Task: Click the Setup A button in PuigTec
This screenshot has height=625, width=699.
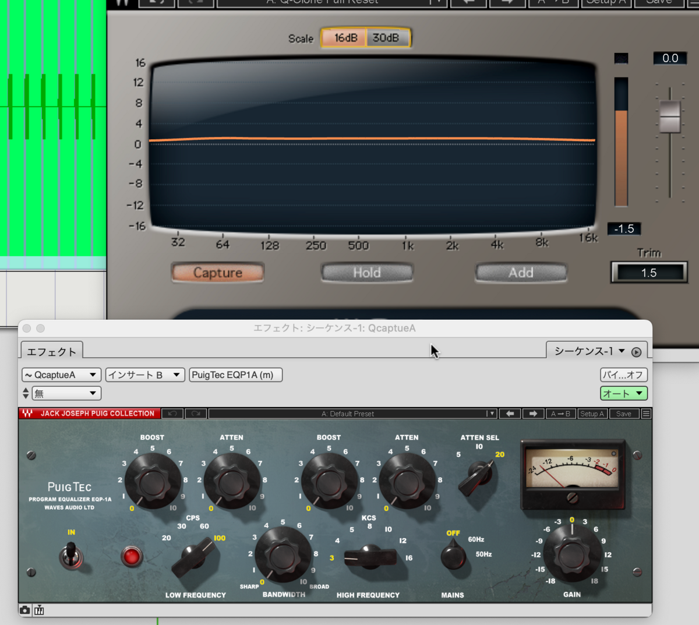Action: coord(593,414)
